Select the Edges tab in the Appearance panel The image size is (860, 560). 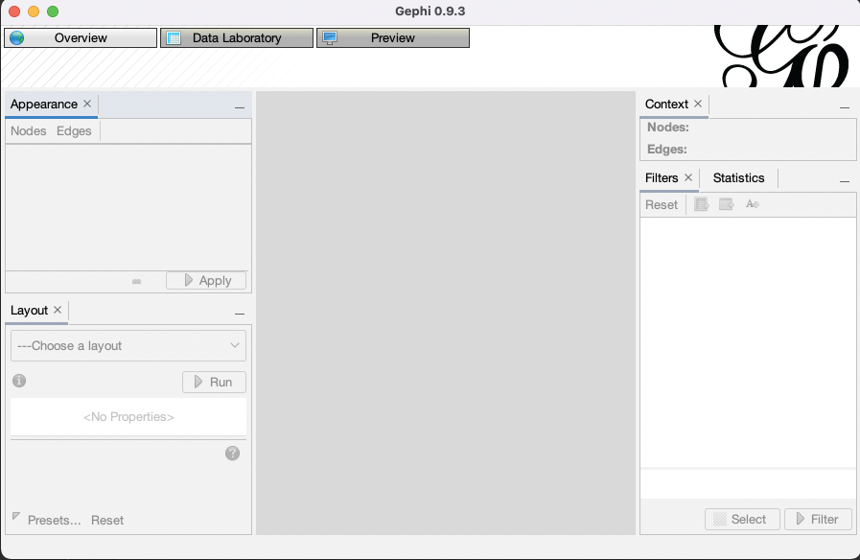[x=74, y=130]
